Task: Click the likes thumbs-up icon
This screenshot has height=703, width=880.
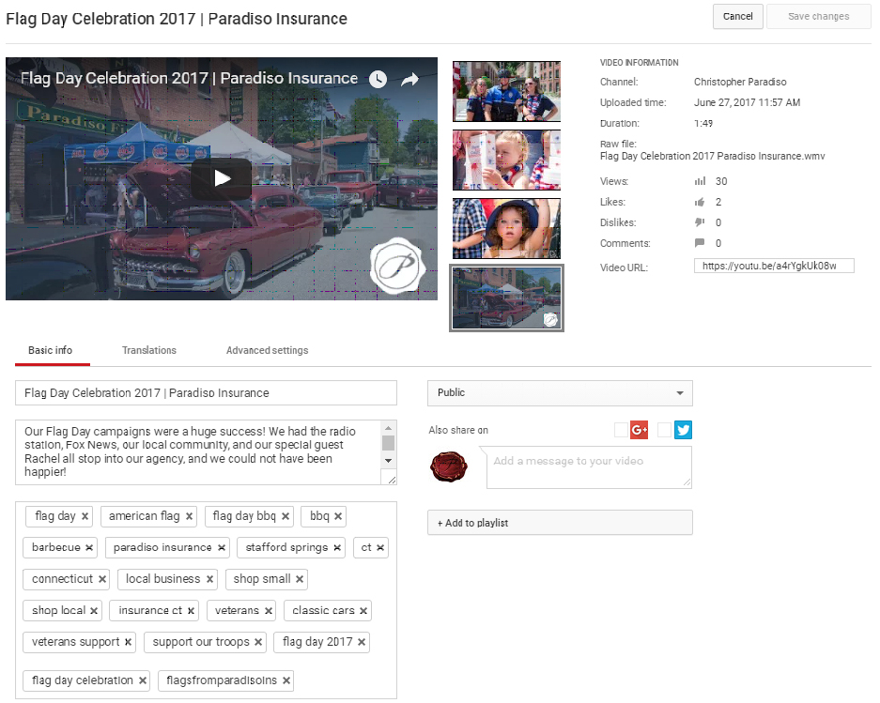Action: tap(700, 202)
